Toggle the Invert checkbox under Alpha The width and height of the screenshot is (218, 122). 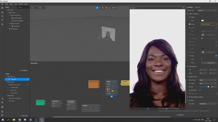[x=202, y=59]
